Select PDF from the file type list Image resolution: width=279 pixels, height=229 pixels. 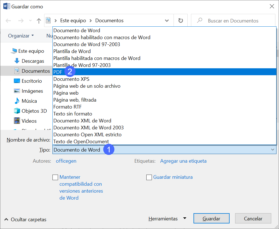pyautogui.click(x=164, y=72)
